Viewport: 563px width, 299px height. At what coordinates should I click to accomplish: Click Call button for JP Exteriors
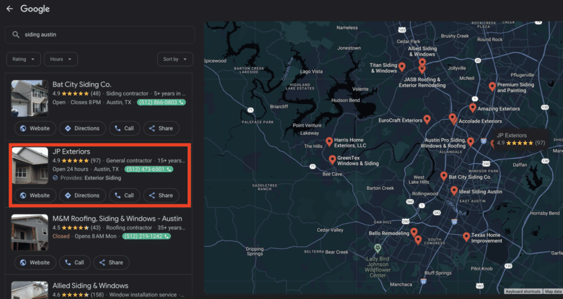[x=124, y=195]
